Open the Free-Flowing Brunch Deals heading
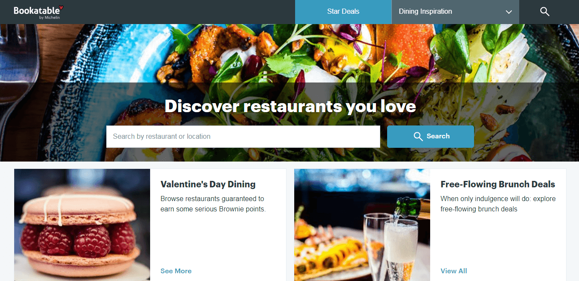The height and width of the screenshot is (281, 579). click(498, 184)
